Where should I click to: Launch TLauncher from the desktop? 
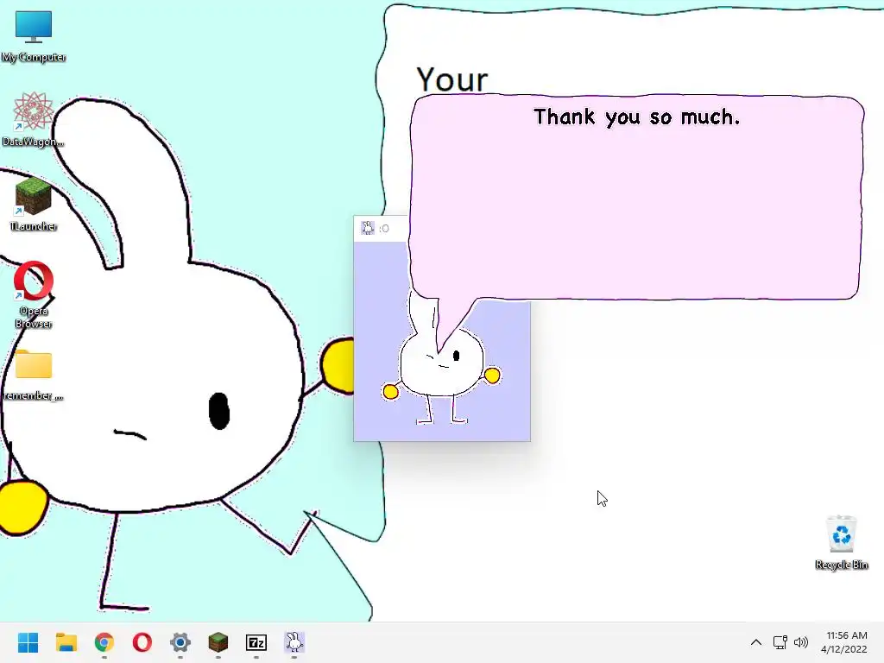[34, 204]
